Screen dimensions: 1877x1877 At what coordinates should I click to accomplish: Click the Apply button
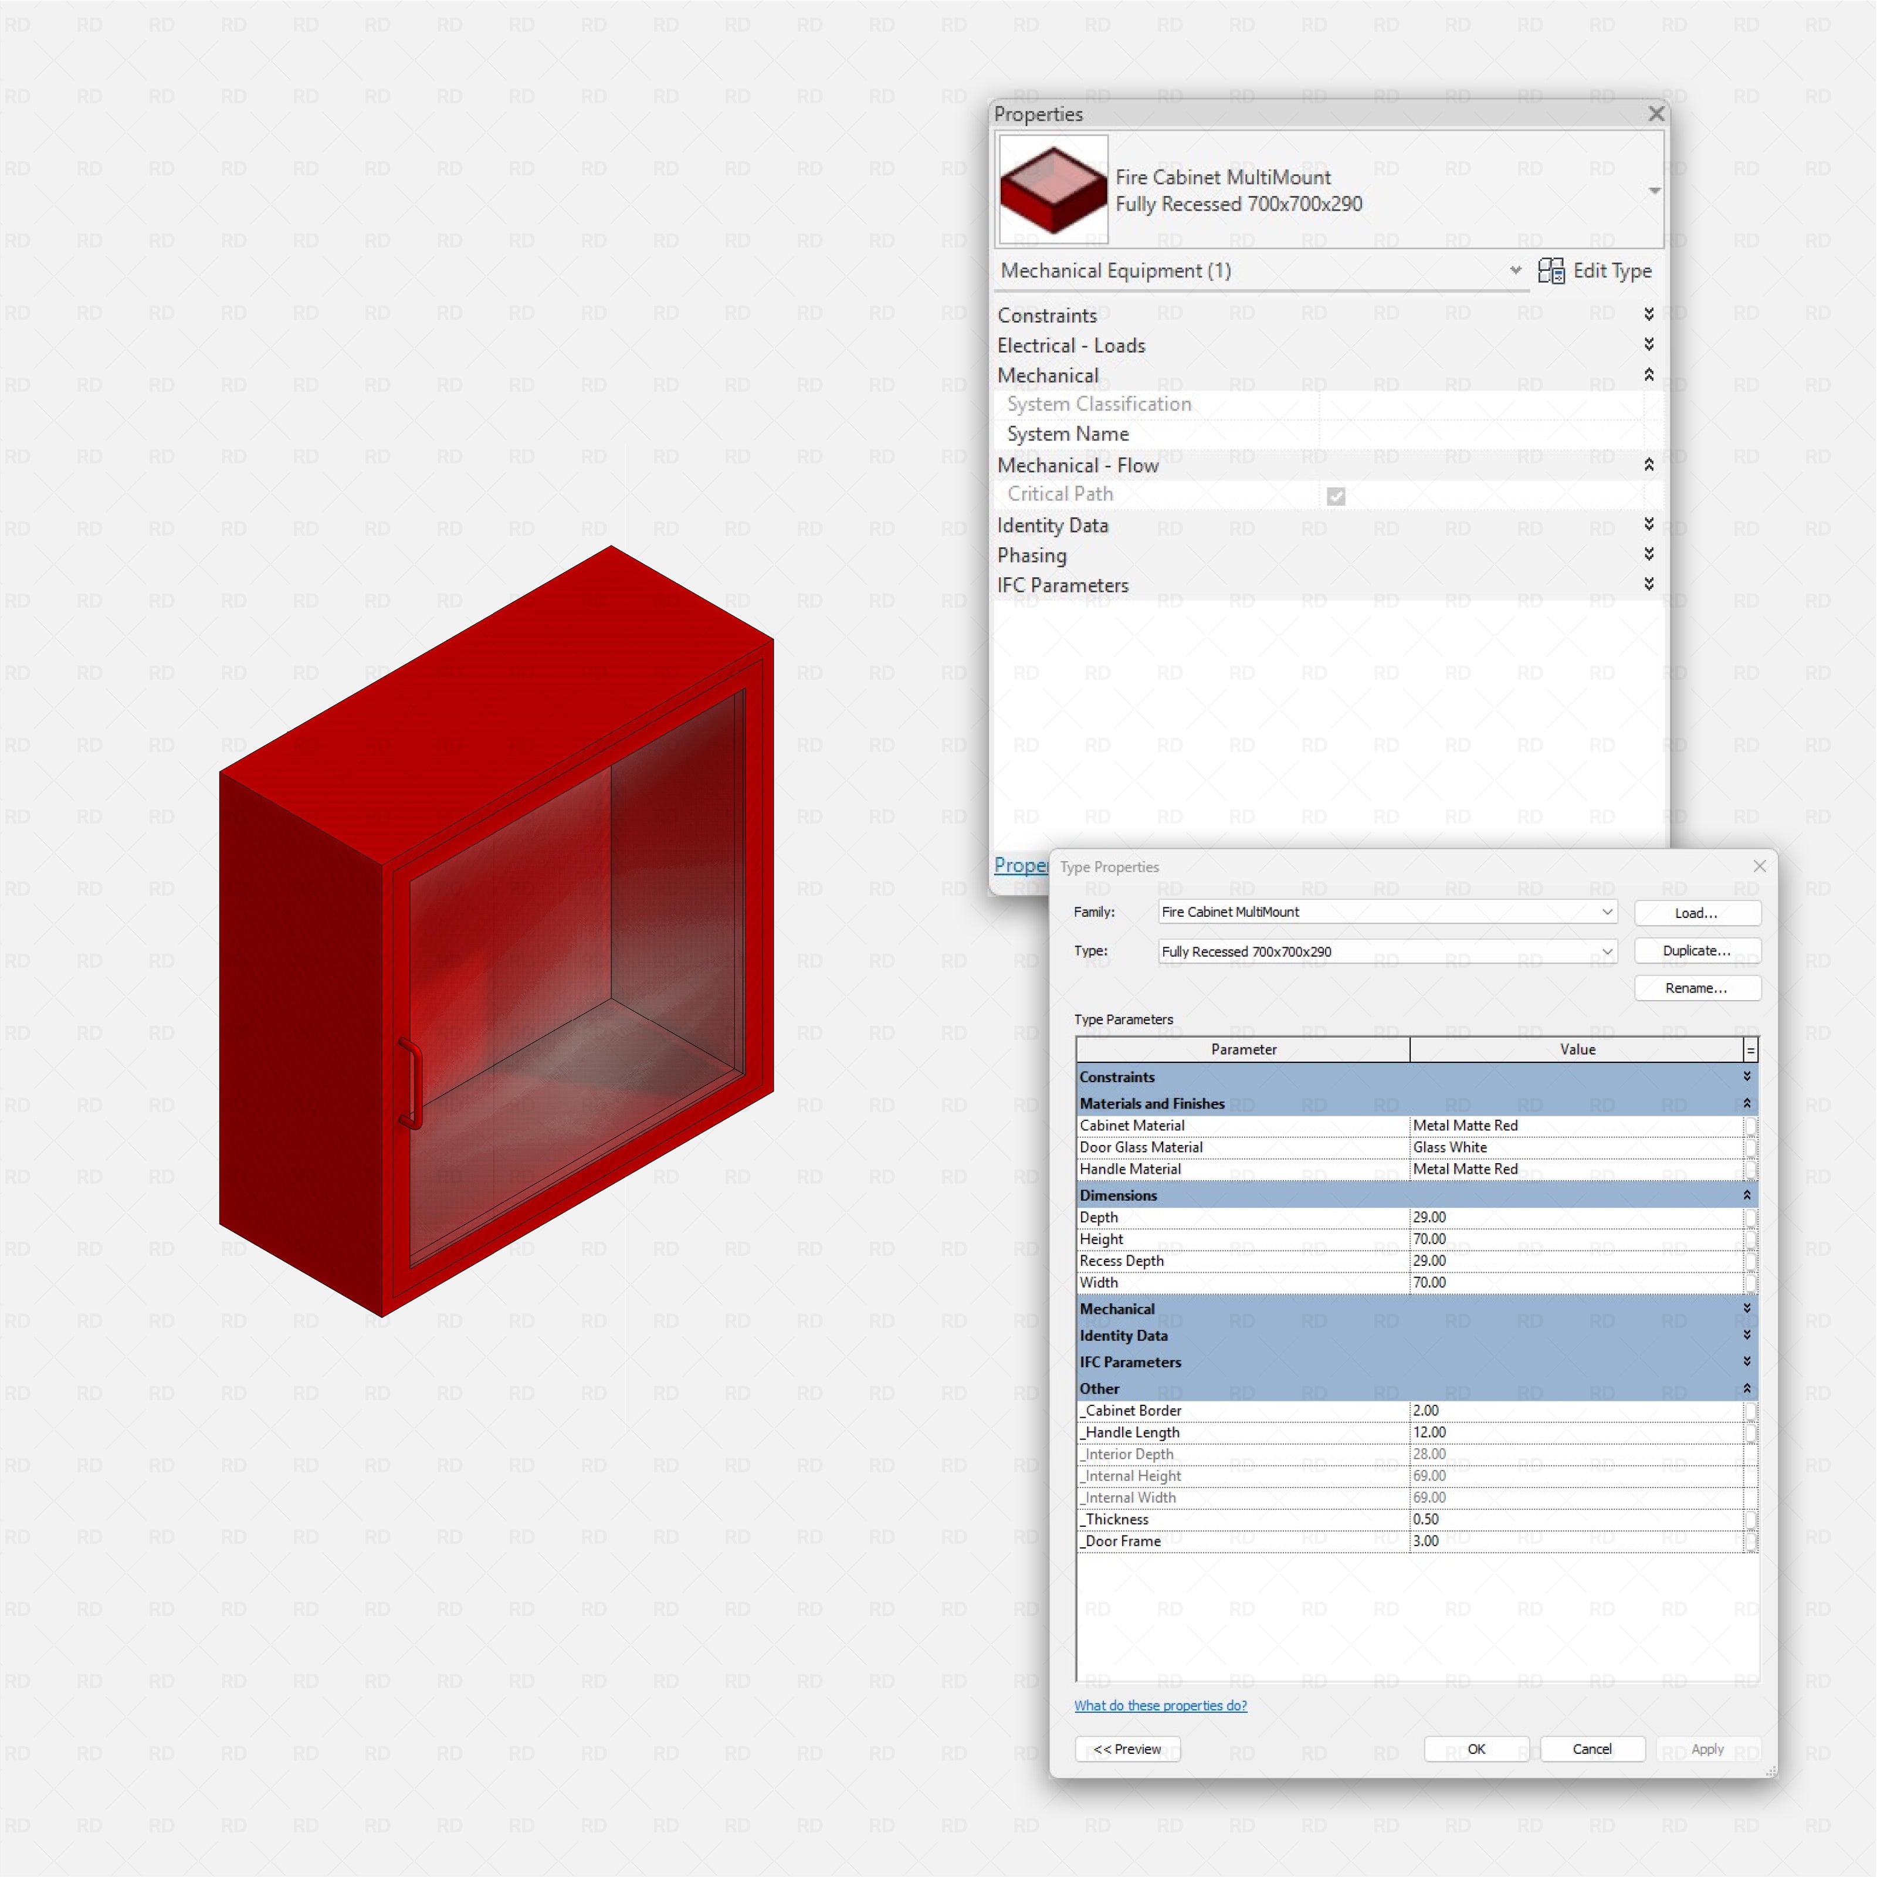(x=1708, y=1749)
